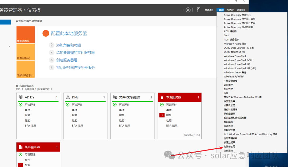The height and width of the screenshot is (167, 288).
Task: Click the 所有服务器 tile icon
Action: coord(21,147)
